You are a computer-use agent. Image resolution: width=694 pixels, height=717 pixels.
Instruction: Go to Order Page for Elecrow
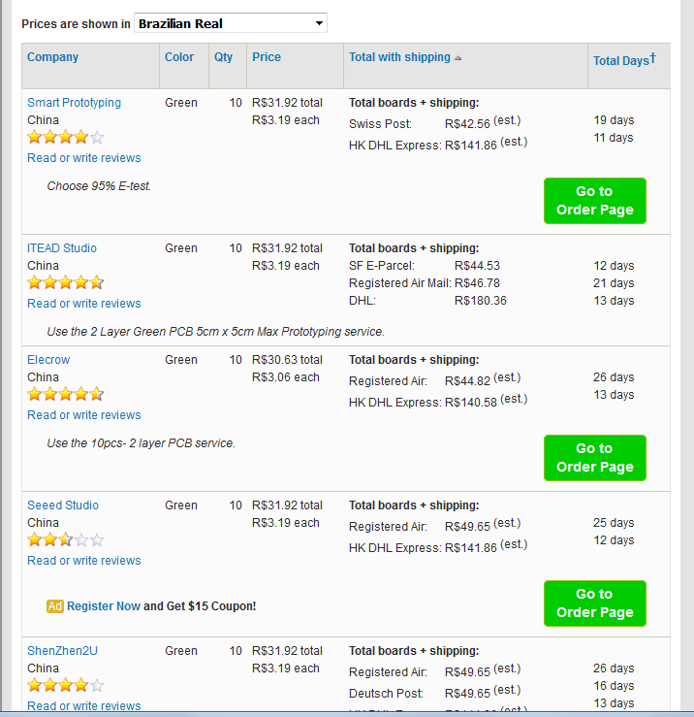click(595, 458)
